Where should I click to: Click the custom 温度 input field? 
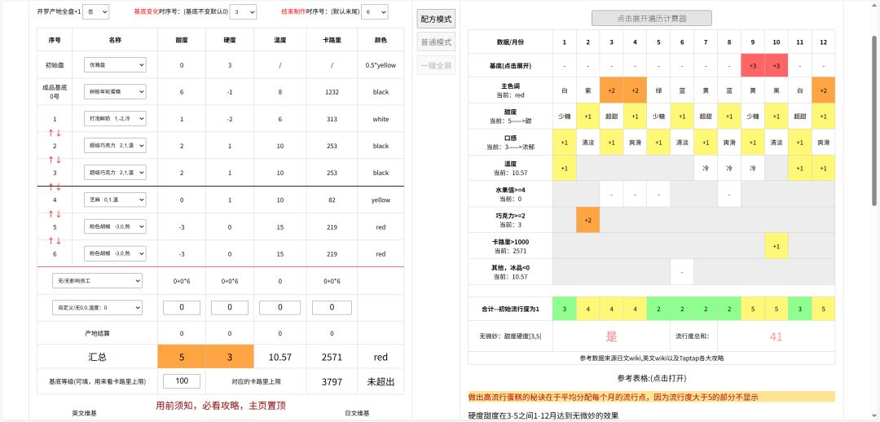(280, 307)
